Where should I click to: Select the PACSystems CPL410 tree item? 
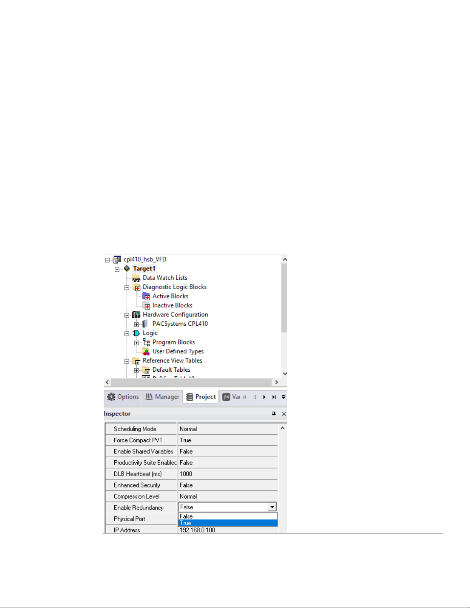coord(180,324)
